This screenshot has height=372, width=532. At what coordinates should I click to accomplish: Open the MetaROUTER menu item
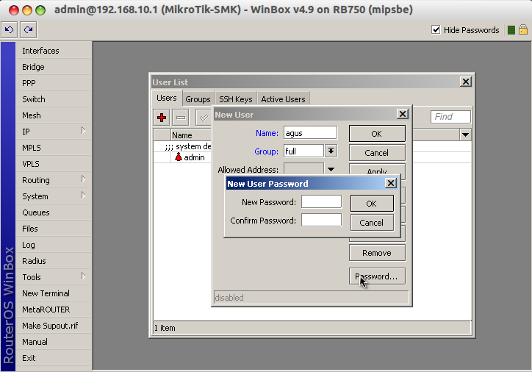pyautogui.click(x=54, y=310)
